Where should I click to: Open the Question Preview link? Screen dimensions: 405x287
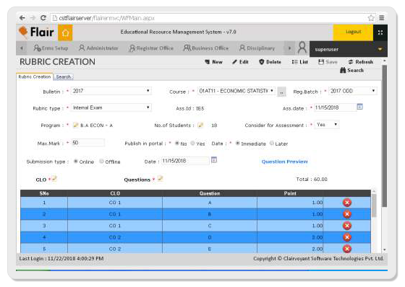284,162
